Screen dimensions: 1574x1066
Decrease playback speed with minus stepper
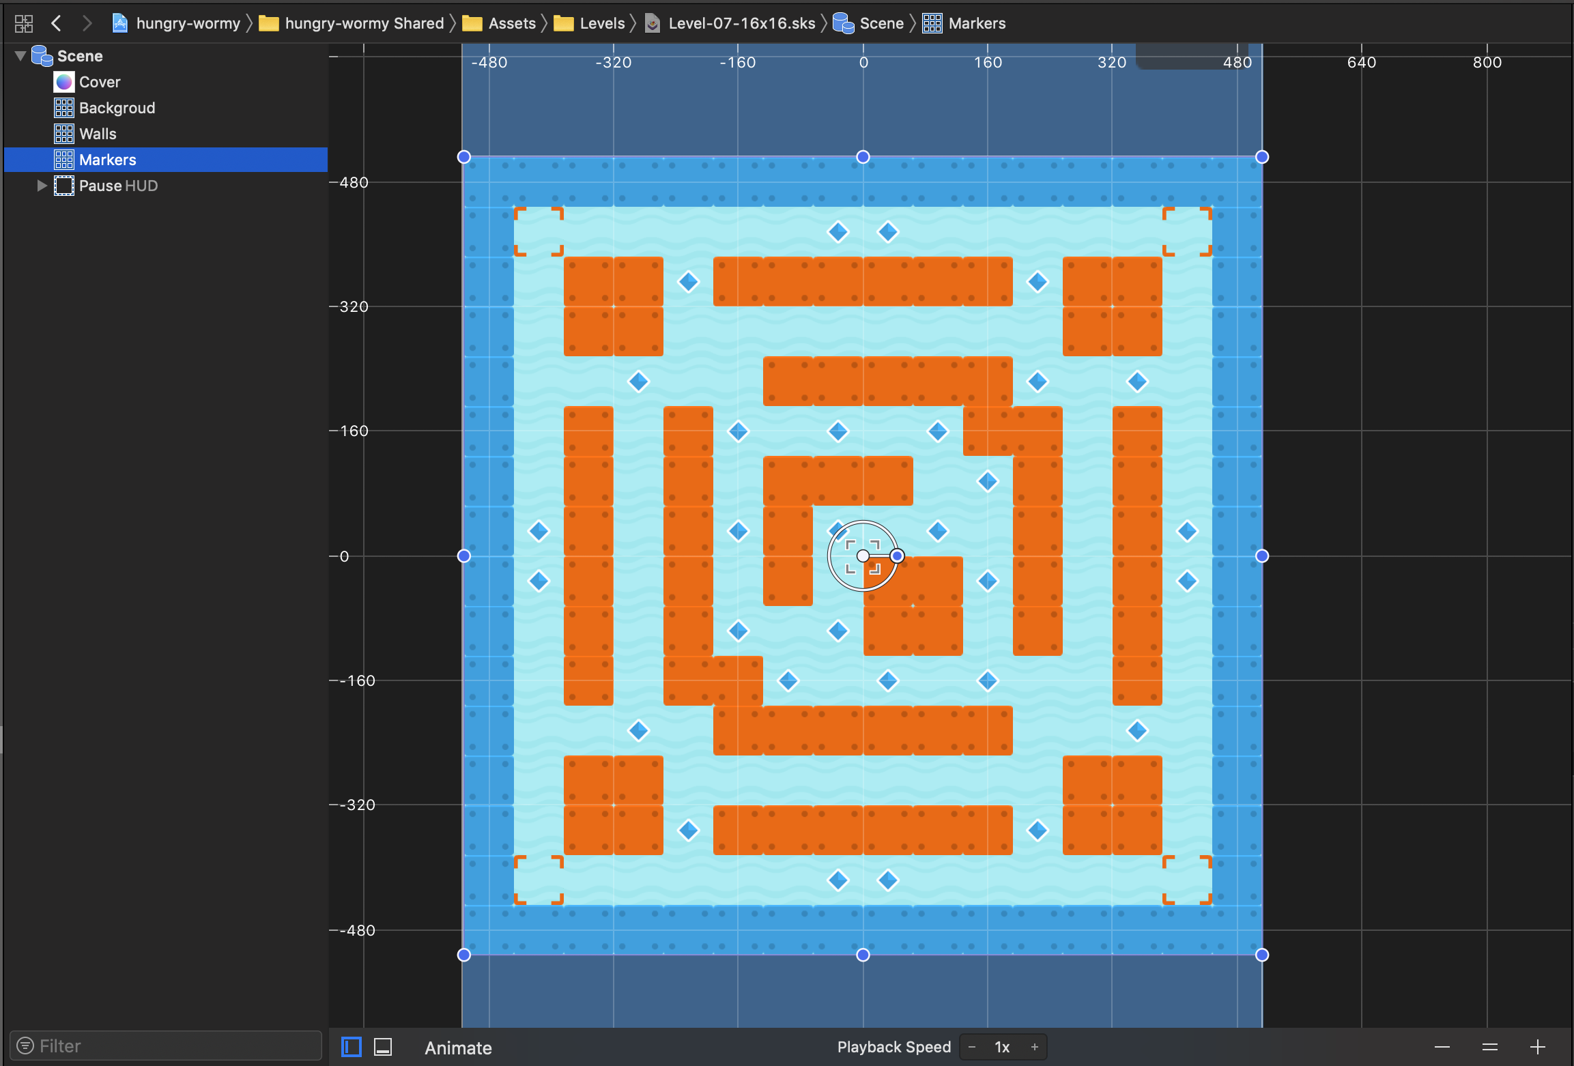[x=972, y=1047]
